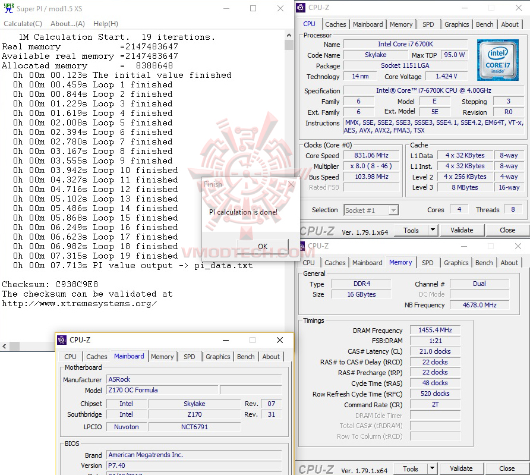
Task: Click the BIOS version P7.40 field
Action: (194, 465)
